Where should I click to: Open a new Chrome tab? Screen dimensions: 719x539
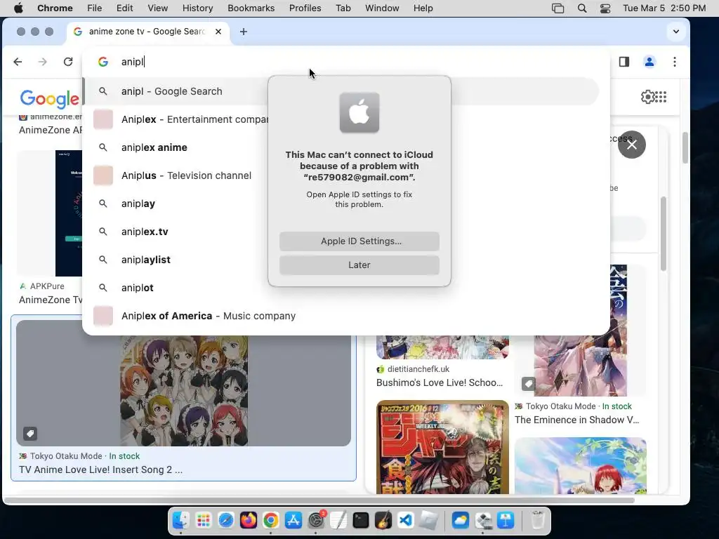click(244, 32)
